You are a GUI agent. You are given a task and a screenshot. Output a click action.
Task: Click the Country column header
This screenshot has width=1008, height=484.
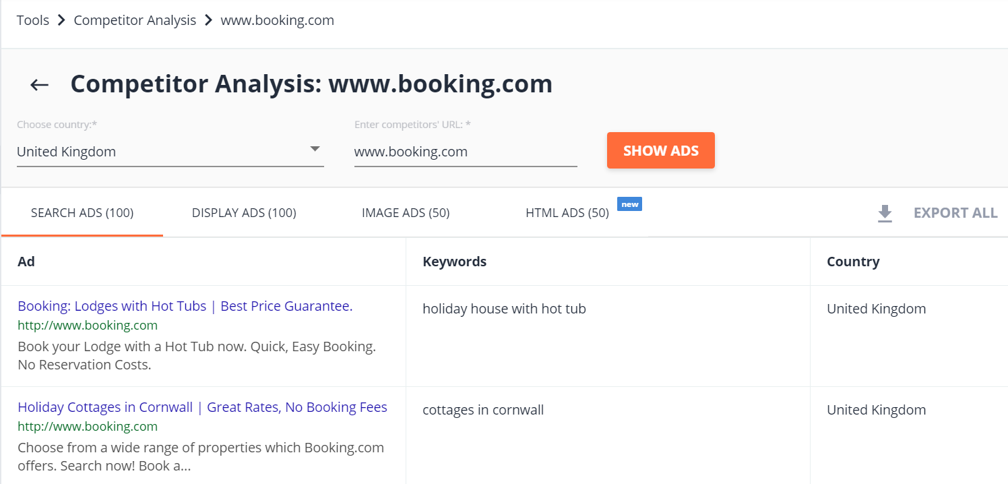853,262
